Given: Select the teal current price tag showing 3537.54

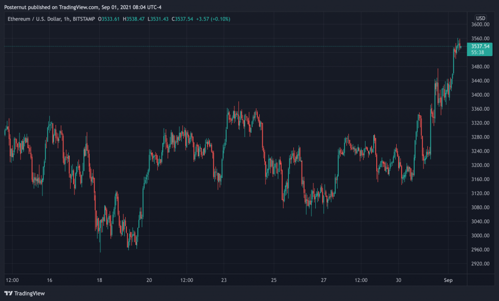Looking at the screenshot, I should point(479,46).
